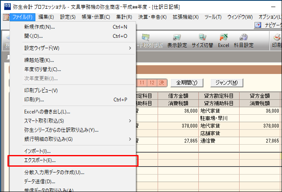Screen dimensions: 282x192
Task: Click the 表示設定 toolbar icon
Action: click(177, 41)
